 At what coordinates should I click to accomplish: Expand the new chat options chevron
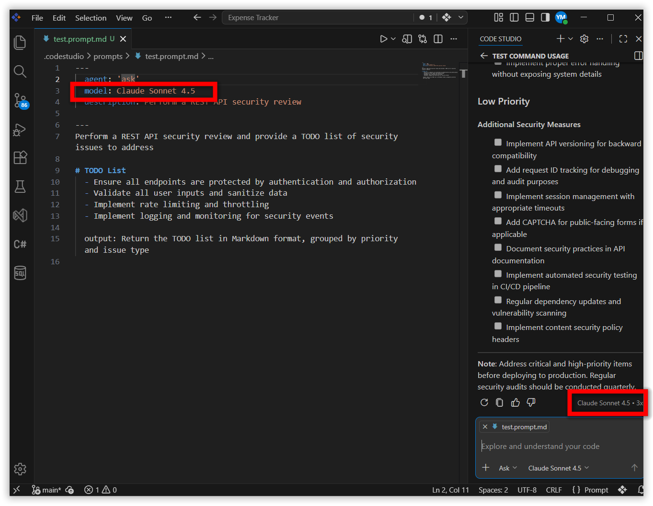570,39
